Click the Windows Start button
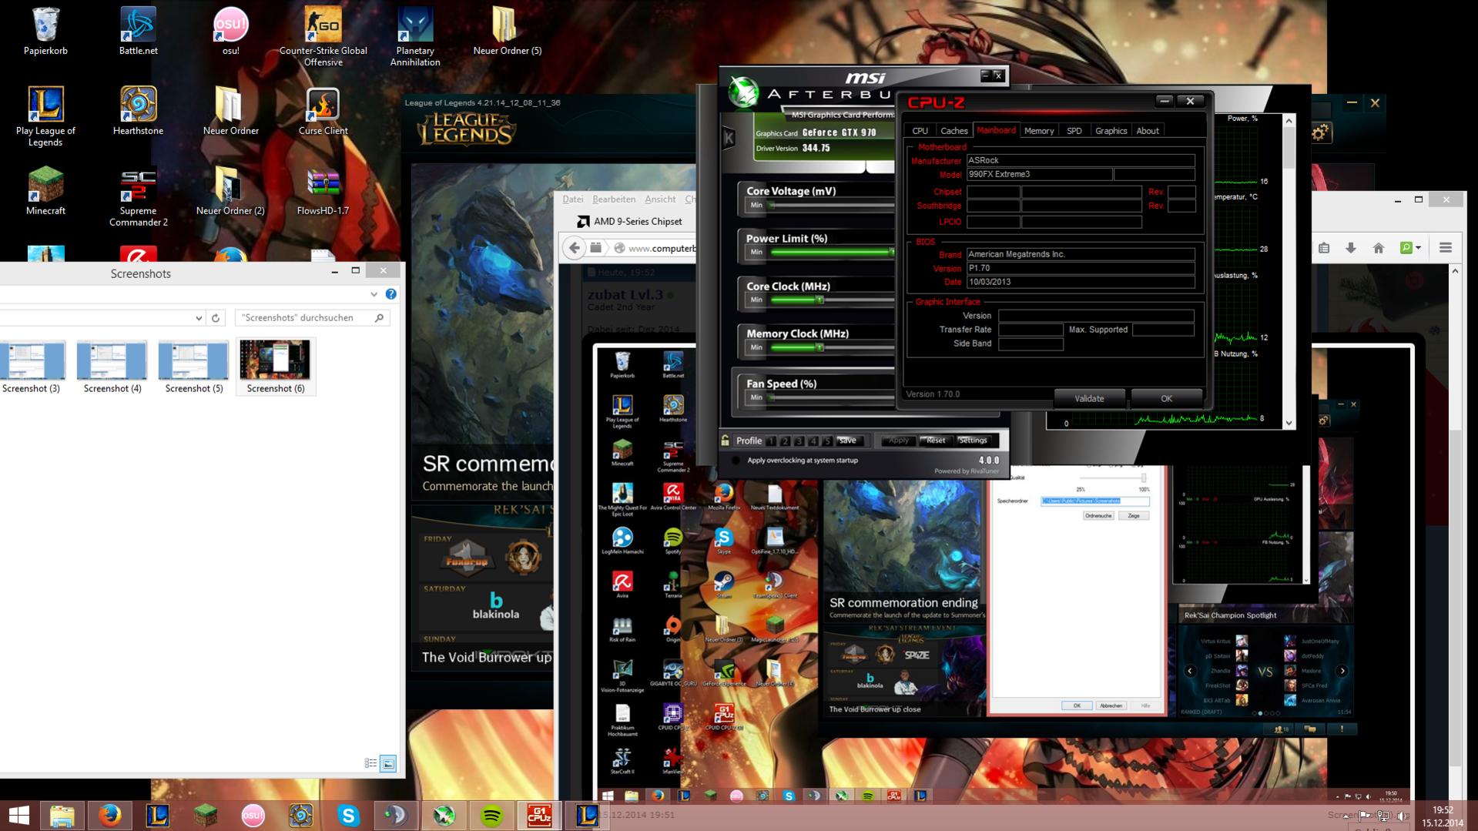This screenshot has height=831, width=1478. (x=18, y=816)
